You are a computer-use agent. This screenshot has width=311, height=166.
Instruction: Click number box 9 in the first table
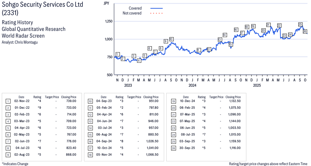click(7, 154)
